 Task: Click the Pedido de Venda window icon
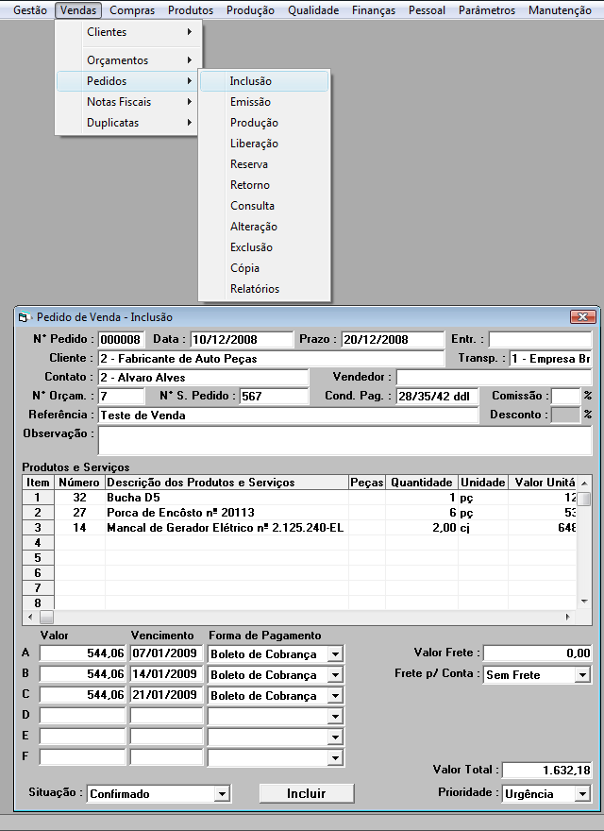pos(23,317)
